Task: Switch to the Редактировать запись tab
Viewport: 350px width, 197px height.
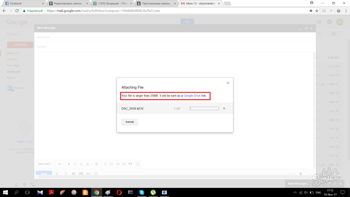Action: click(x=68, y=4)
